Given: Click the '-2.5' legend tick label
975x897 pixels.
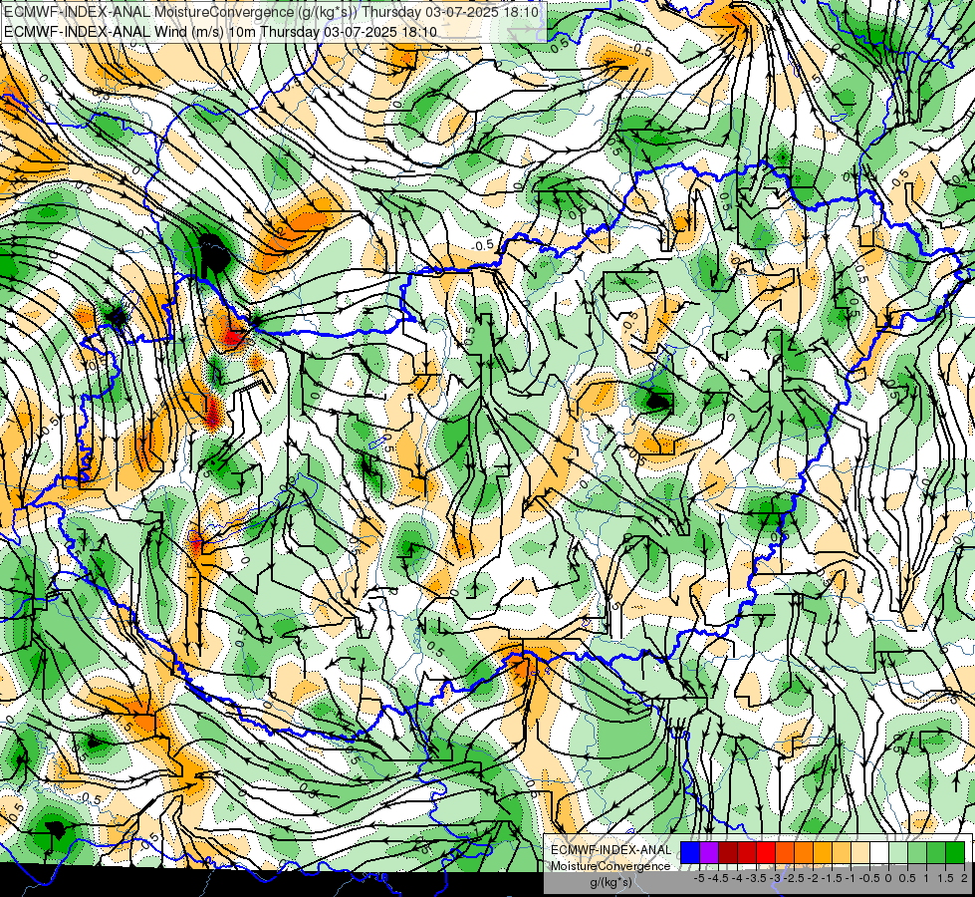Looking at the screenshot, I should tap(794, 878).
